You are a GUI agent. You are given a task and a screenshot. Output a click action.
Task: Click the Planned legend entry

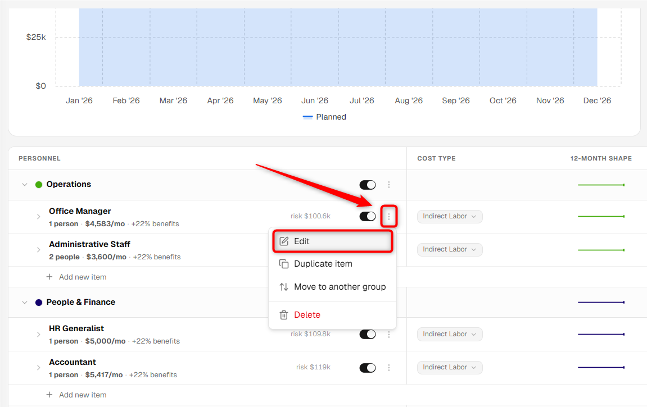[324, 117]
